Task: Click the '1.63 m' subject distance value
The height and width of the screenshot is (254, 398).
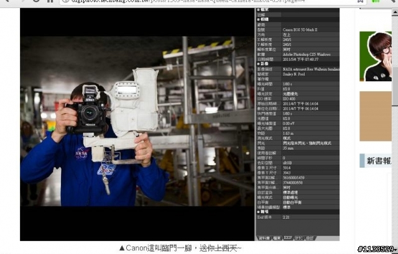Action: pyautogui.click(x=288, y=134)
